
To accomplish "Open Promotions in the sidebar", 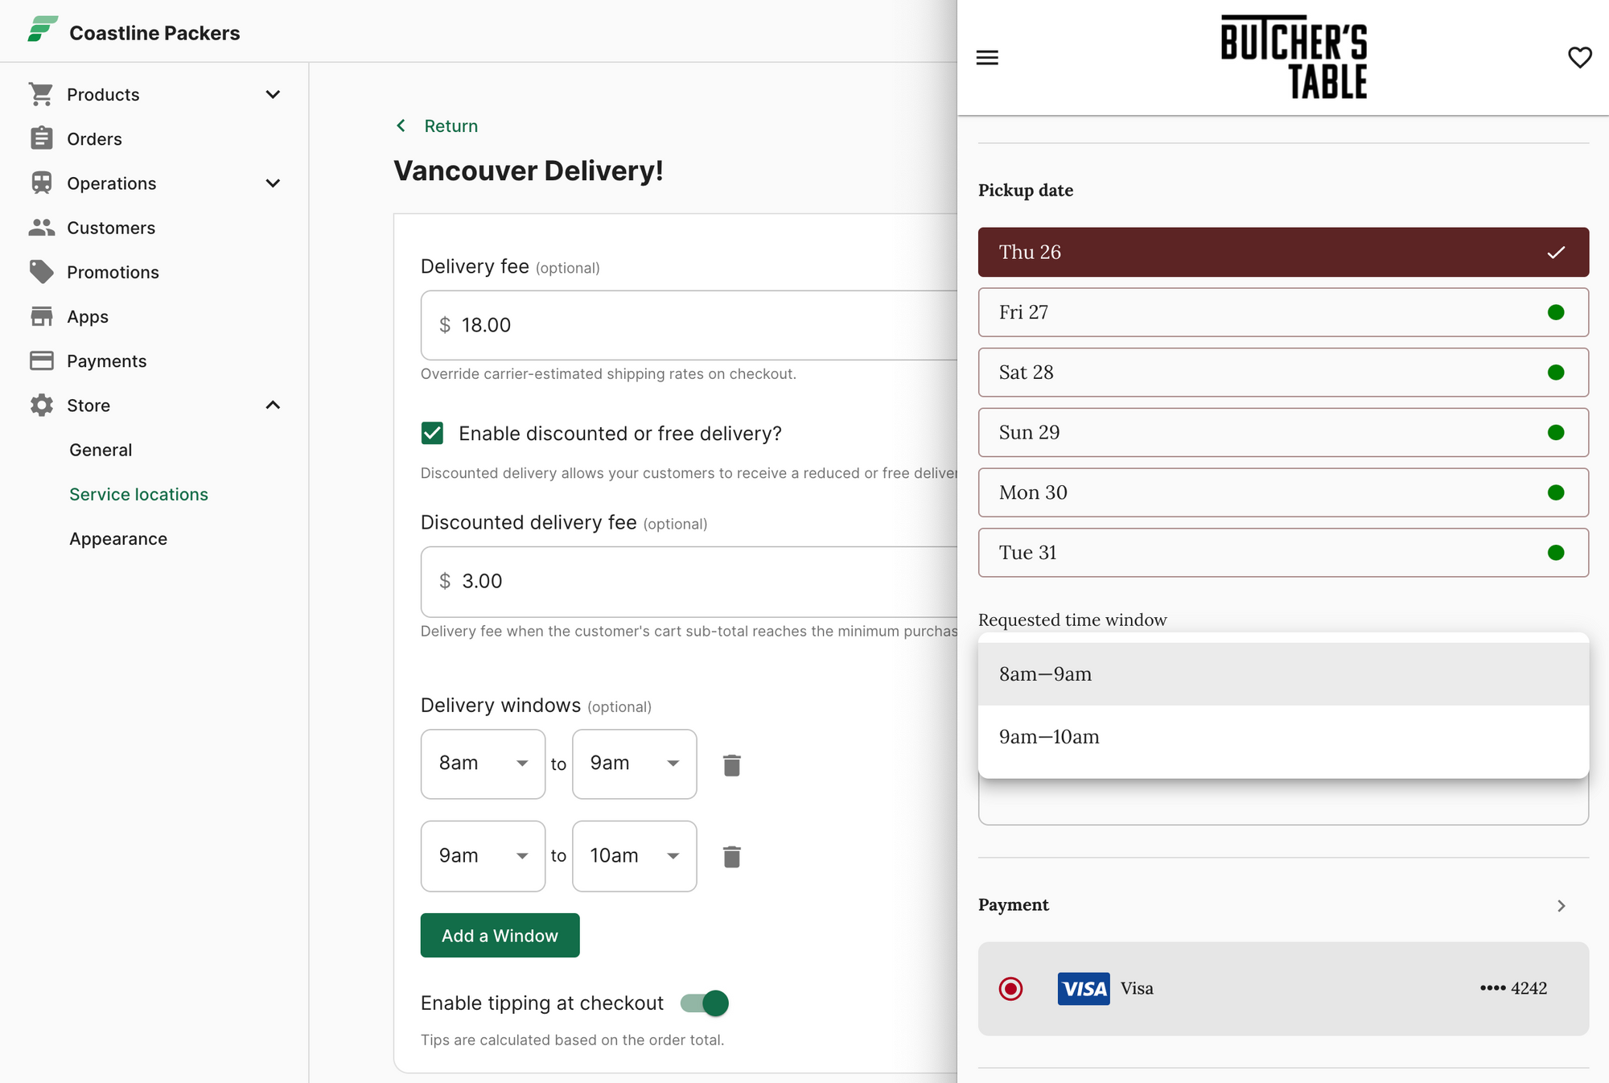I will click(x=113, y=272).
